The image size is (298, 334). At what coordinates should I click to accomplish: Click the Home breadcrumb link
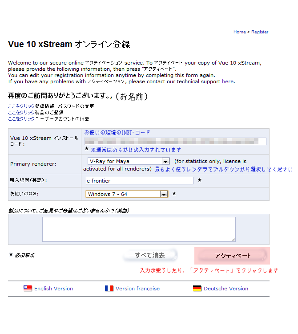click(239, 32)
